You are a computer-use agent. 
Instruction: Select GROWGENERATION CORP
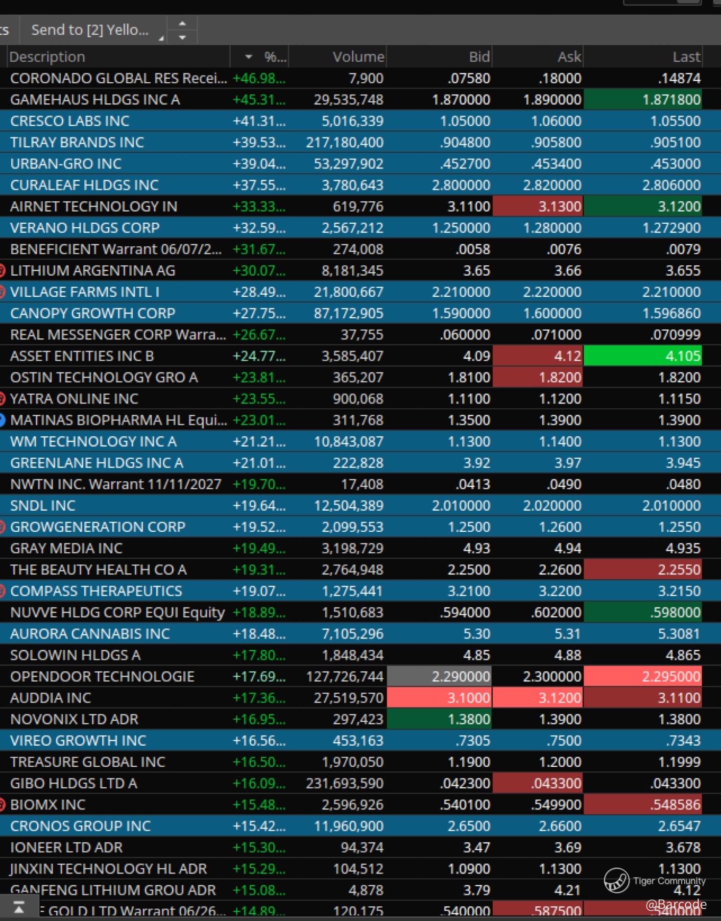[x=97, y=527]
